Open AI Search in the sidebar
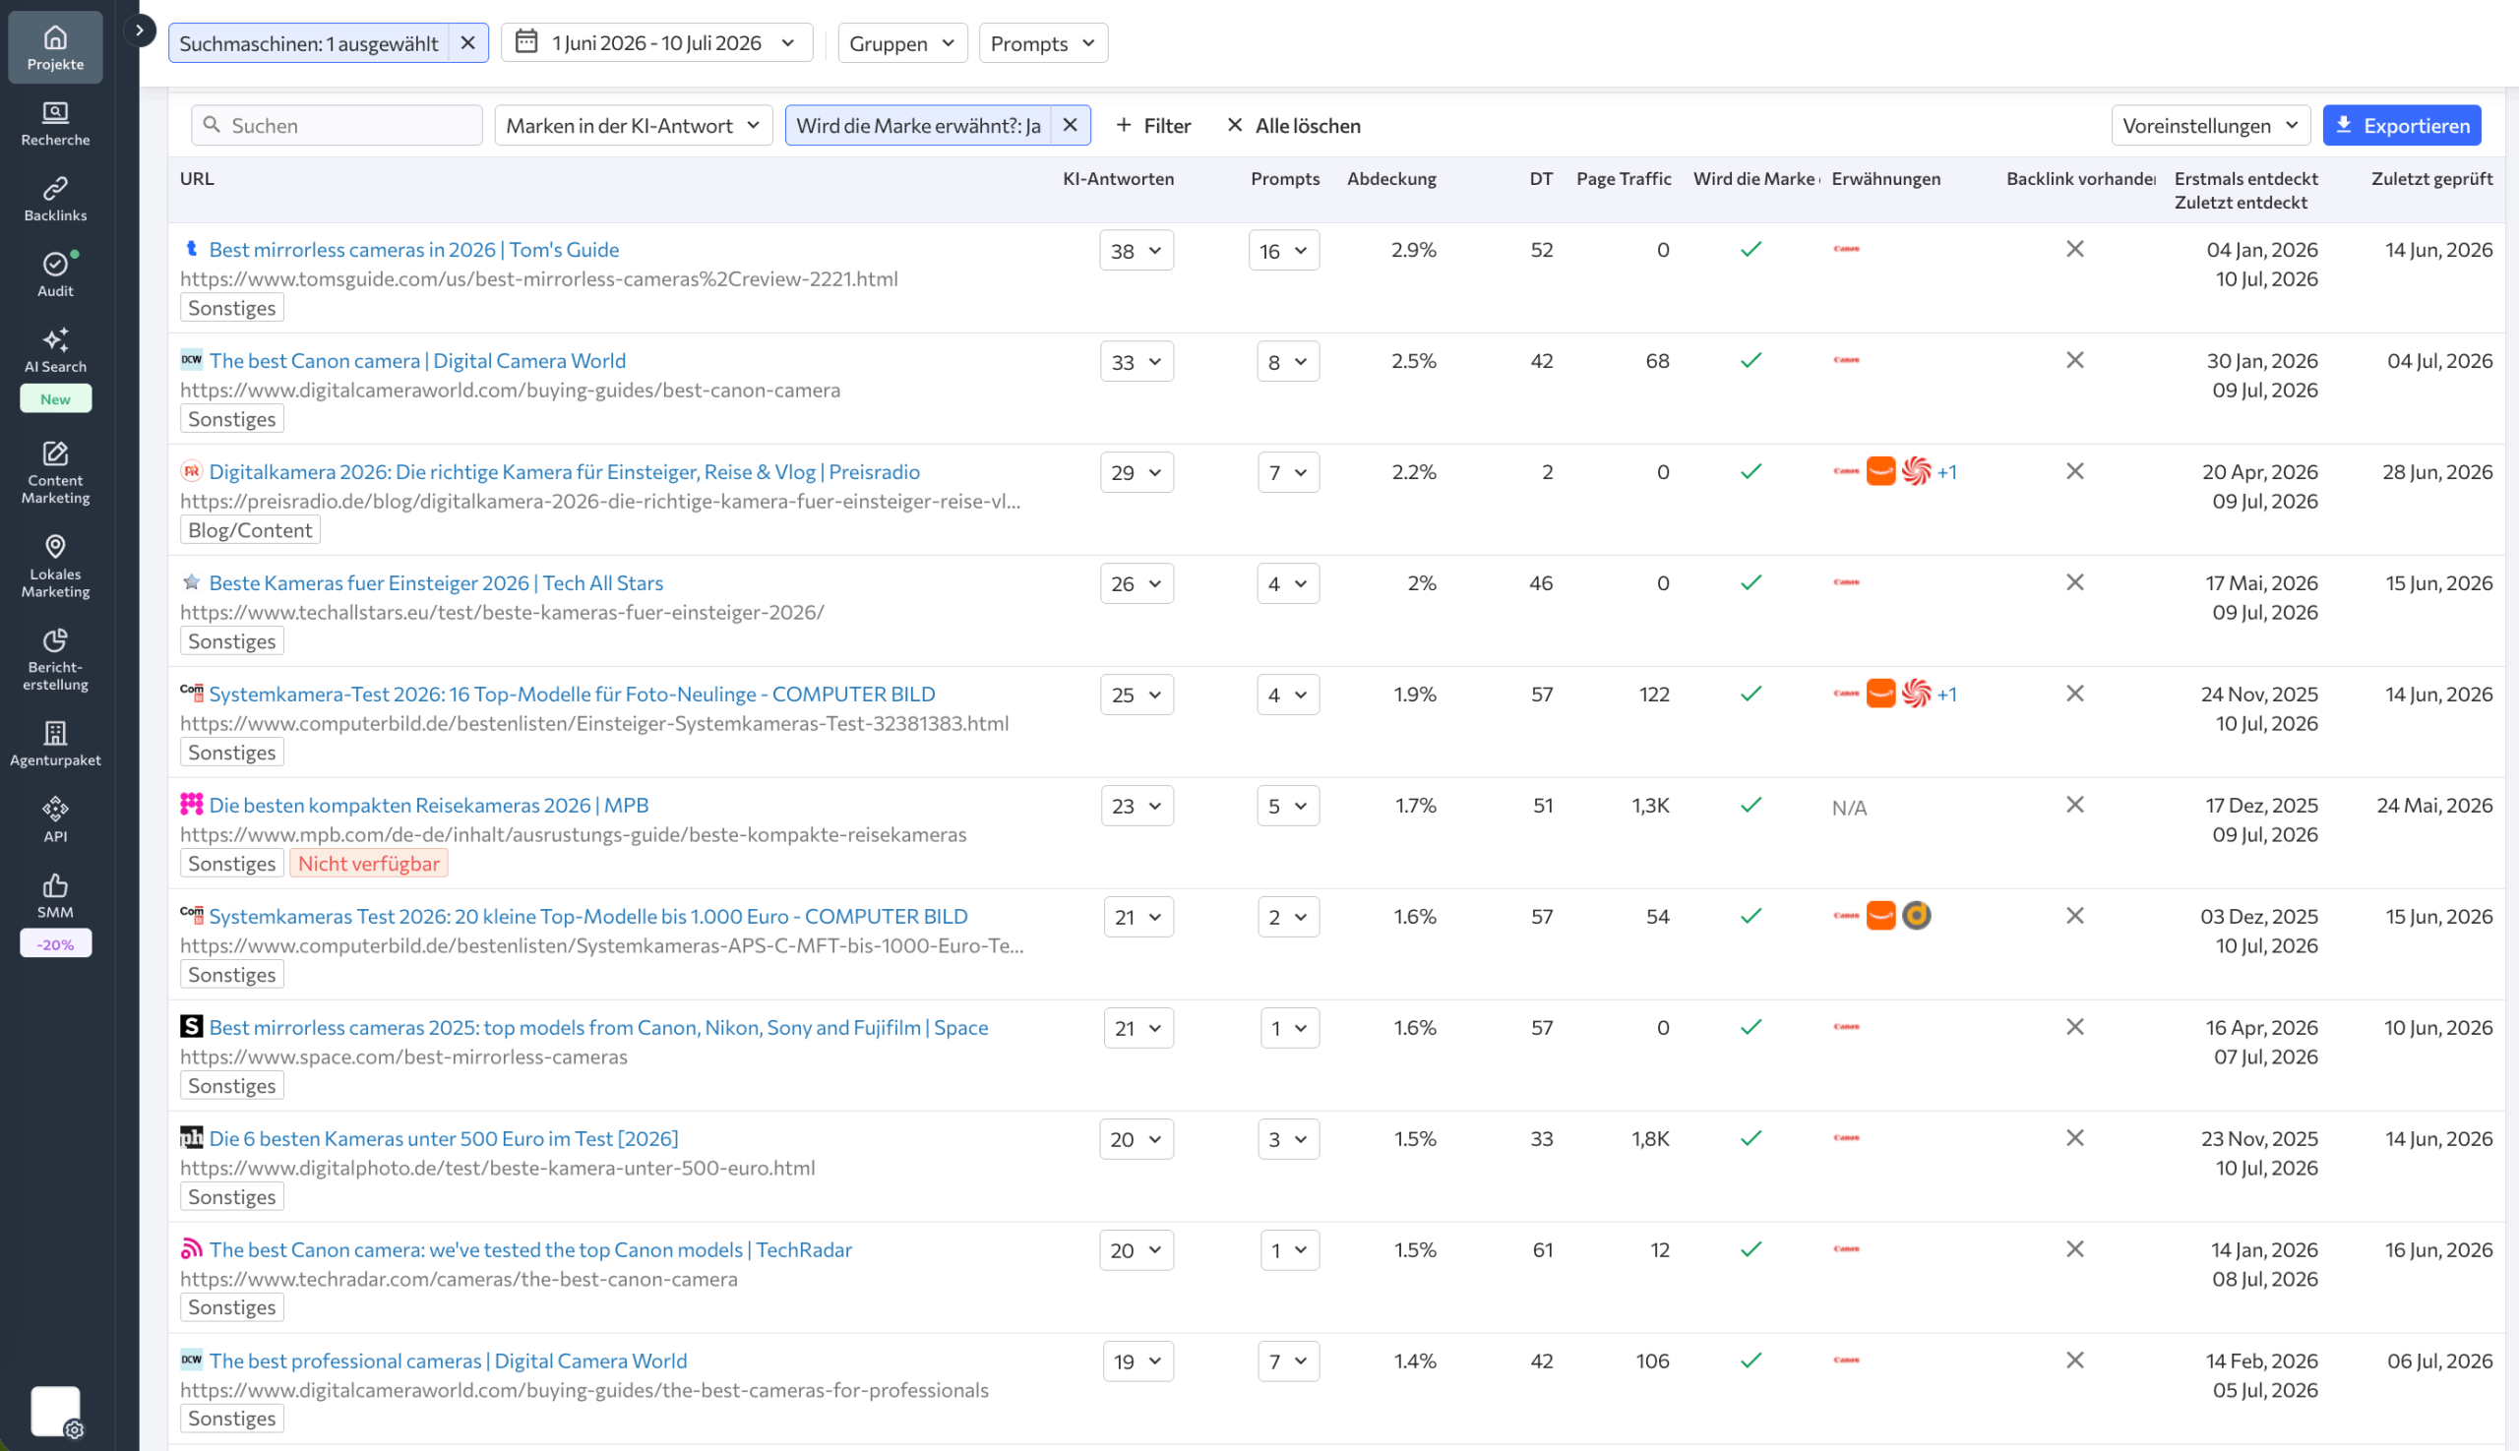 pos(55,351)
